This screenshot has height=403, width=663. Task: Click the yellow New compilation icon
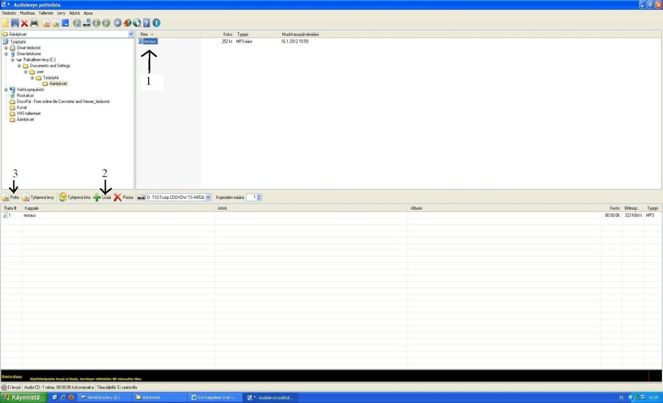pyautogui.click(x=6, y=23)
